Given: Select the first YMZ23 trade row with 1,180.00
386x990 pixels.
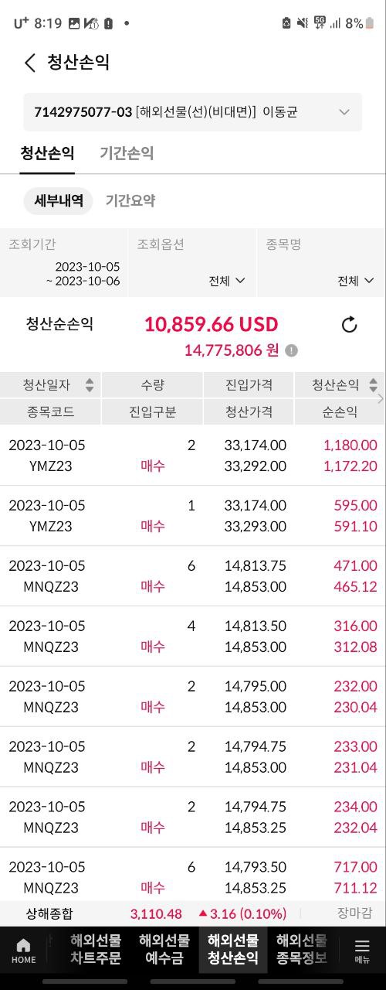Looking at the screenshot, I should (193, 456).
